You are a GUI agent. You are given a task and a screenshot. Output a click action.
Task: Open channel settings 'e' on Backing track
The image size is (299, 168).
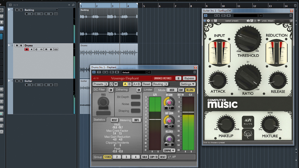click(36, 14)
